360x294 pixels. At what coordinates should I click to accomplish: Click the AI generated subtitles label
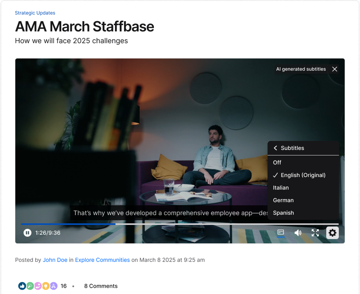(x=301, y=69)
